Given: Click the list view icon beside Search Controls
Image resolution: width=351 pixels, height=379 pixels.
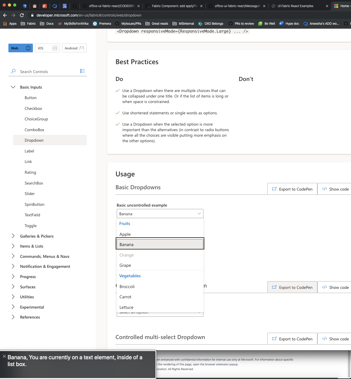Looking at the screenshot, I should click(x=82, y=71).
